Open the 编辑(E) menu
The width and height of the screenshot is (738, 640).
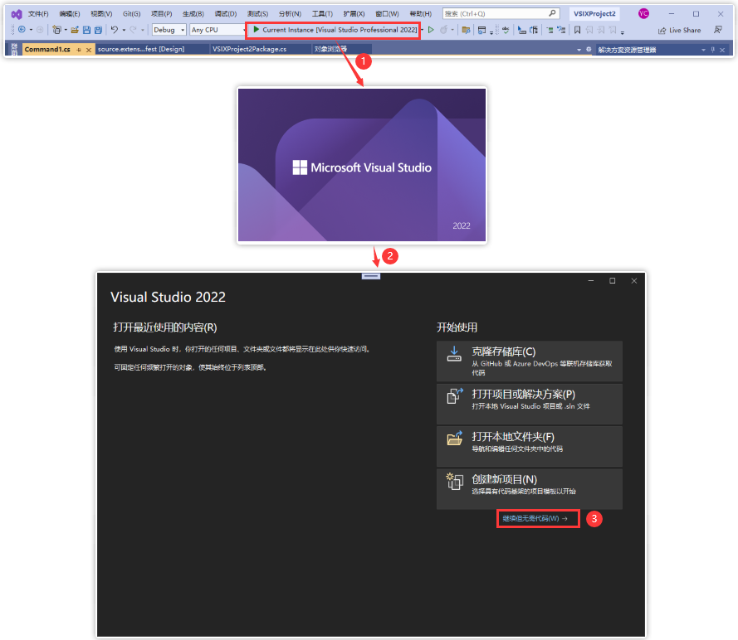[x=70, y=13]
